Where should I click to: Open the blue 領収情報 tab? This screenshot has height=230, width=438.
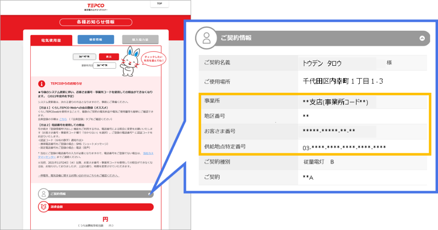(95, 40)
